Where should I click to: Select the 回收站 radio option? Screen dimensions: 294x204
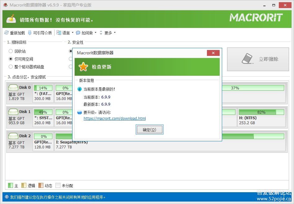coord(11,51)
